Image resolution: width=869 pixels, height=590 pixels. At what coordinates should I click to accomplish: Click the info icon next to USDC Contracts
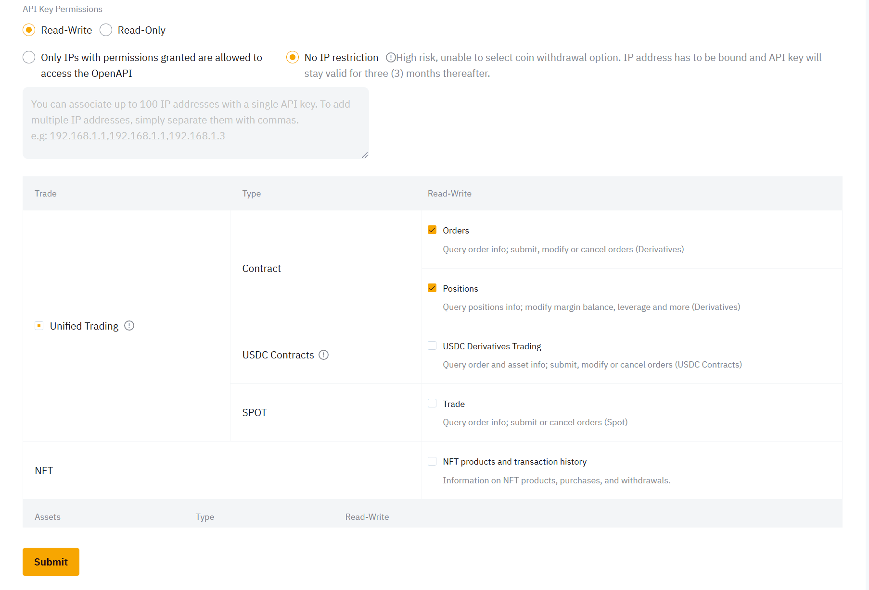(x=323, y=355)
